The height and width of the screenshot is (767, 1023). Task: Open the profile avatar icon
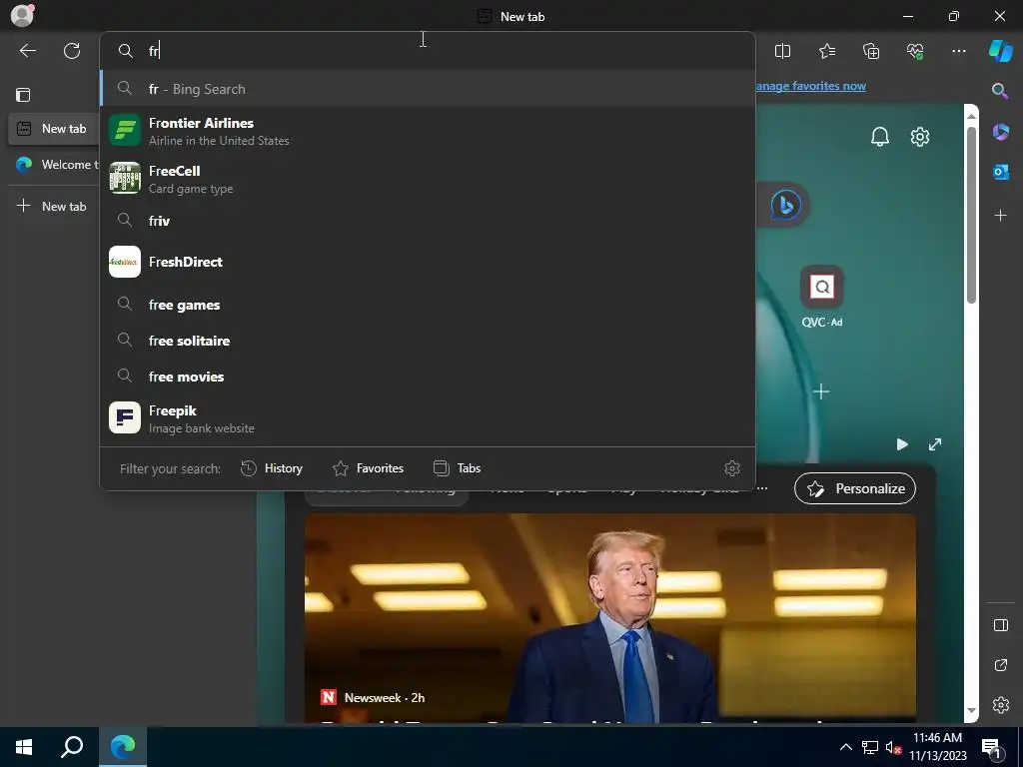[22, 15]
